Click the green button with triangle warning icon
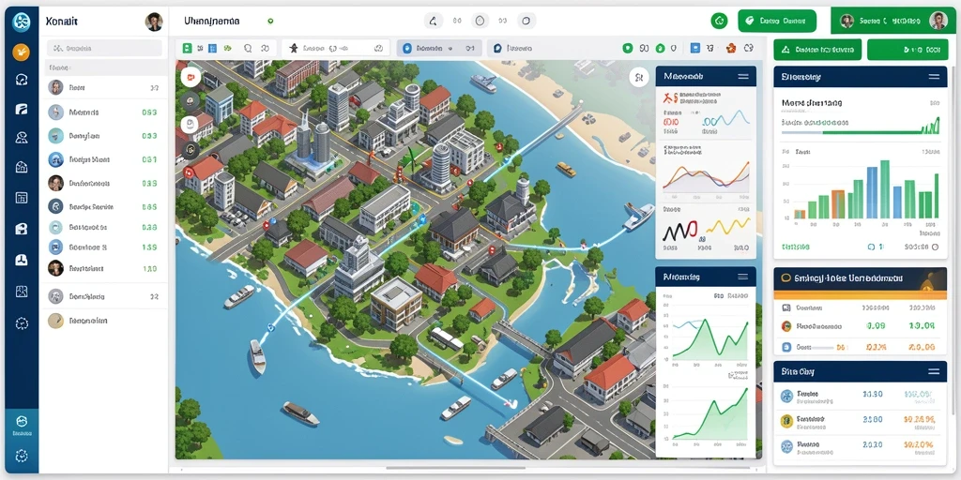The width and height of the screenshot is (961, 480). tap(817, 50)
